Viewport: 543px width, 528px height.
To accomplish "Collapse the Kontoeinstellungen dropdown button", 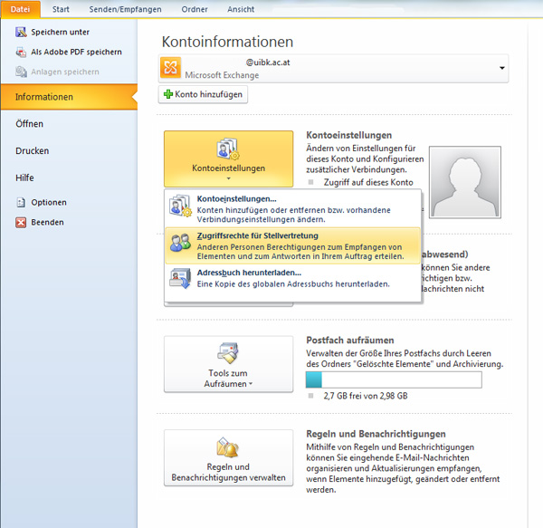I will pos(229,159).
